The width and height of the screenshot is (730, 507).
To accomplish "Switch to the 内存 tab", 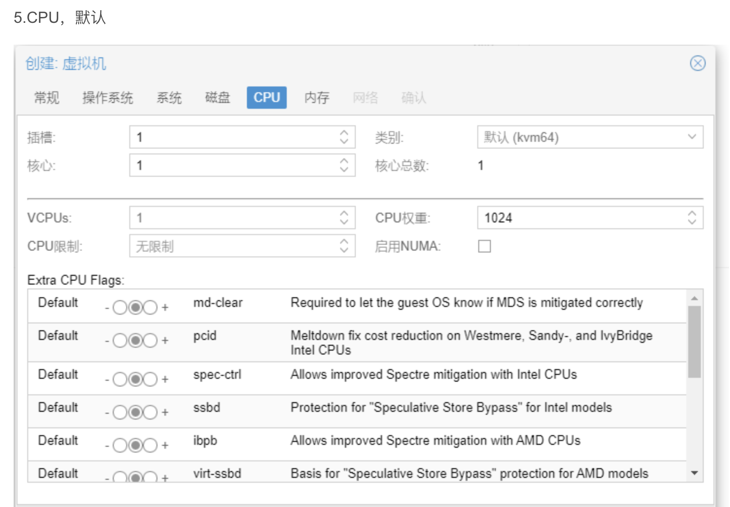I will [x=316, y=98].
